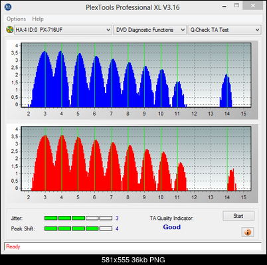Start the TA test

[x=238, y=216]
